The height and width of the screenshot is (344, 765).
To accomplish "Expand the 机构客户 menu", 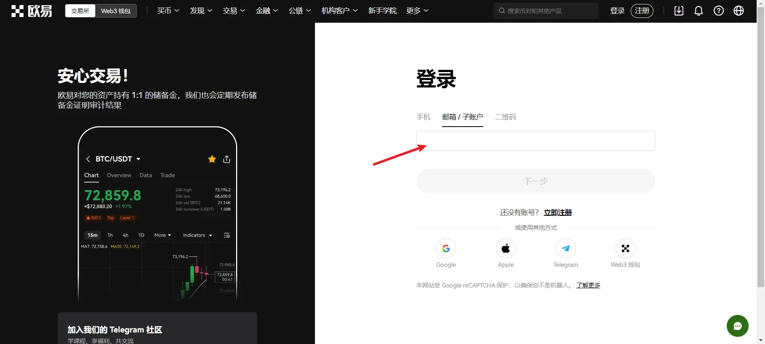I will point(340,11).
